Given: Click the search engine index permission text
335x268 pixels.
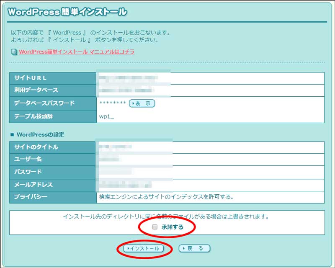Looking at the screenshot, I should [x=166, y=197].
